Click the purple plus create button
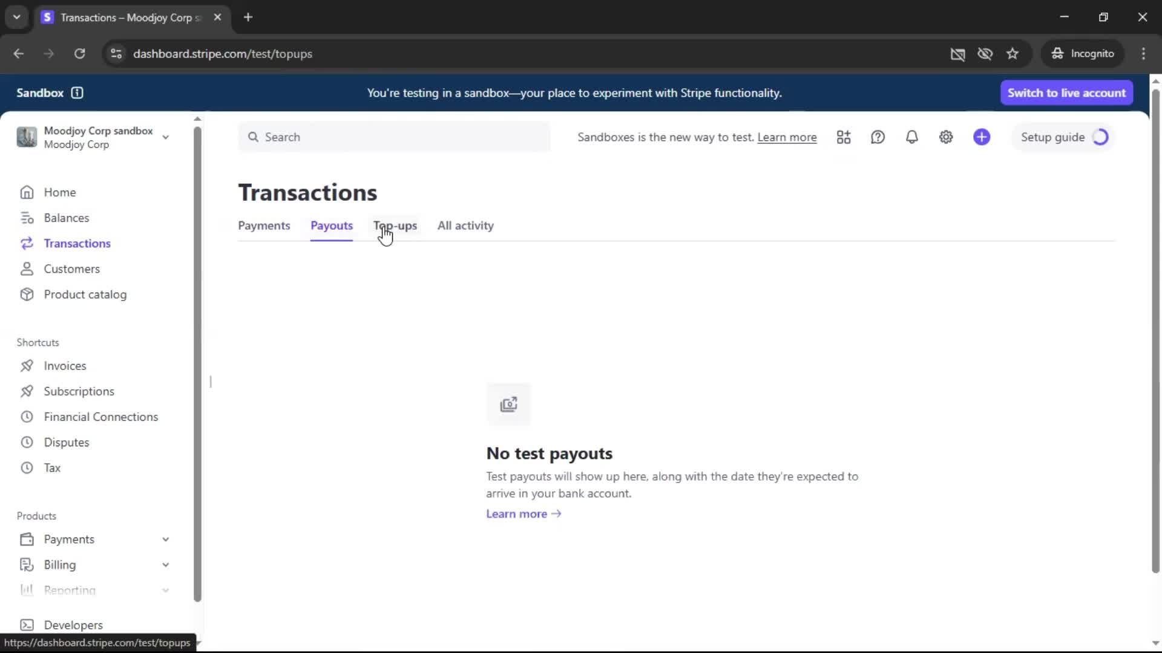Screen dimensions: 1162x653 pos(982,137)
